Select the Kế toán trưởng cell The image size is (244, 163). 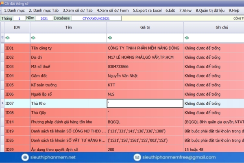pyautogui.click(x=68, y=85)
